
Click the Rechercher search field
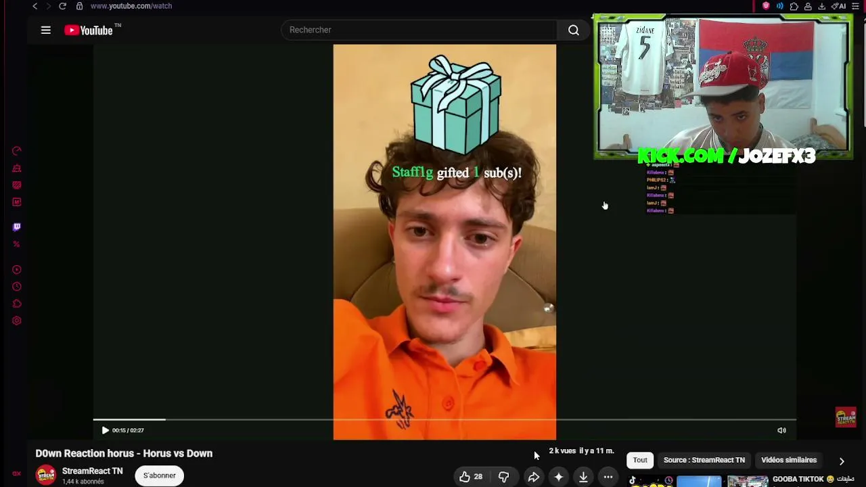tap(419, 30)
